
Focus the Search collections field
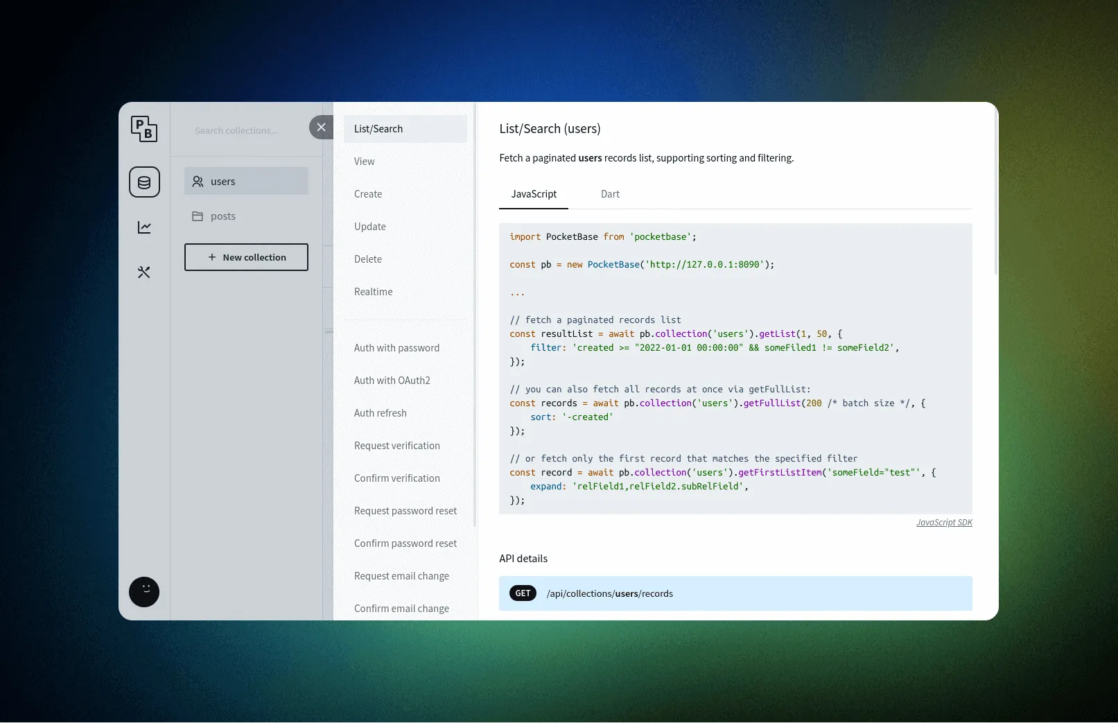(x=246, y=130)
